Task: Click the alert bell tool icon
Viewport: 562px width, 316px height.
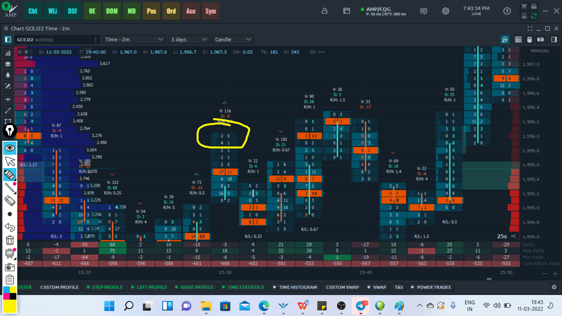Action: click(x=8, y=75)
